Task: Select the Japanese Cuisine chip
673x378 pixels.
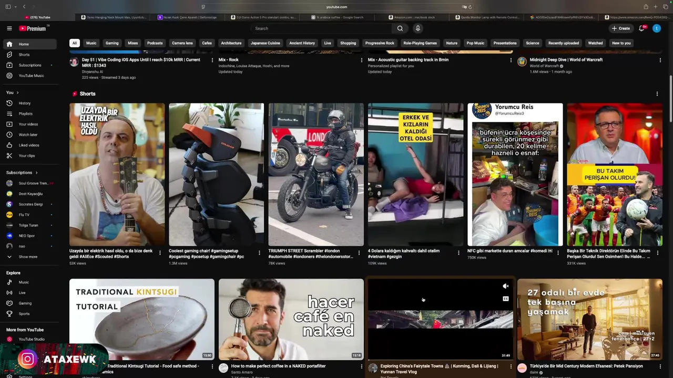Action: pos(266,43)
